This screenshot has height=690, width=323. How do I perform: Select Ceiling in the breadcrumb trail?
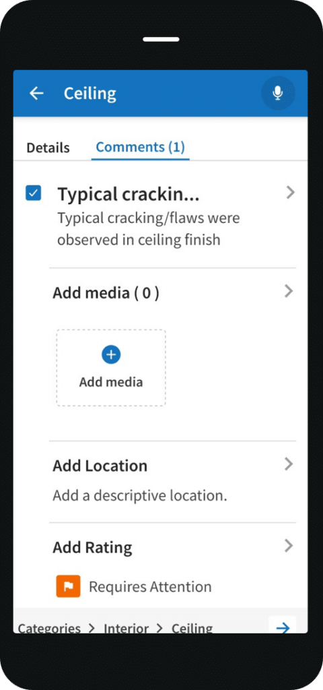click(192, 628)
